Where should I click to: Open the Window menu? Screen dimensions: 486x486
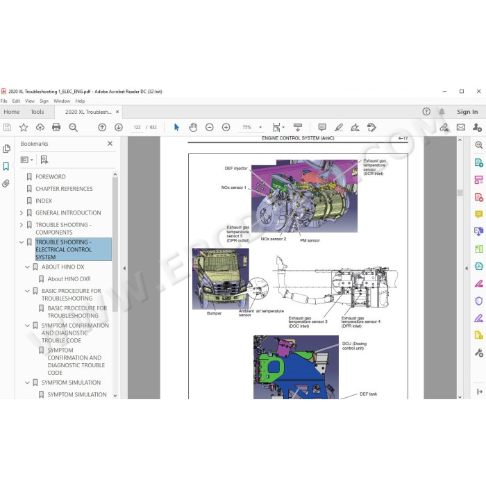62,101
